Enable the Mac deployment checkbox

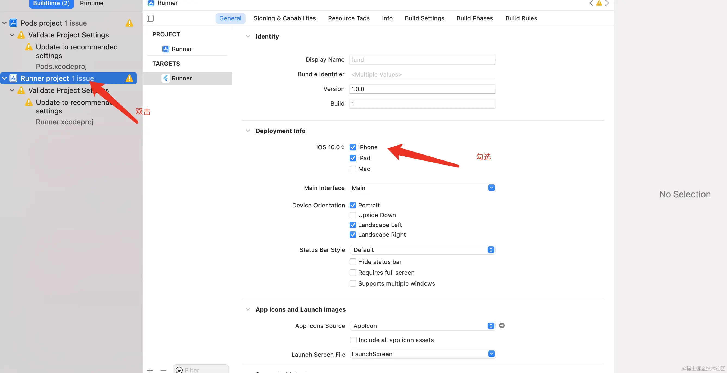click(x=353, y=169)
